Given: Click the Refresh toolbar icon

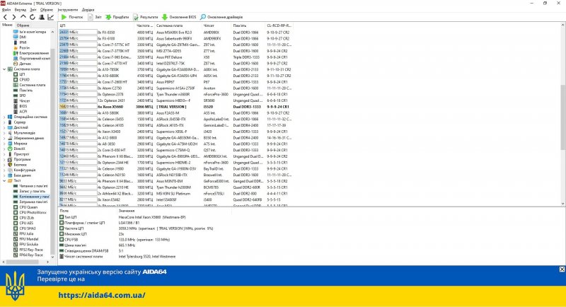Looking at the screenshot, I should 33,16.
